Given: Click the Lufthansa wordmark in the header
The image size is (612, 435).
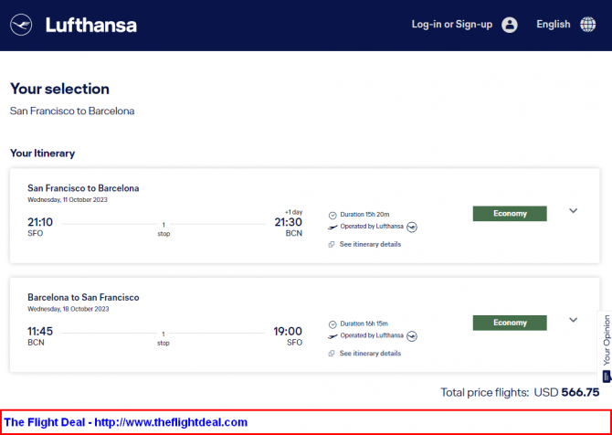Looking at the screenshot, I should tap(91, 25).
